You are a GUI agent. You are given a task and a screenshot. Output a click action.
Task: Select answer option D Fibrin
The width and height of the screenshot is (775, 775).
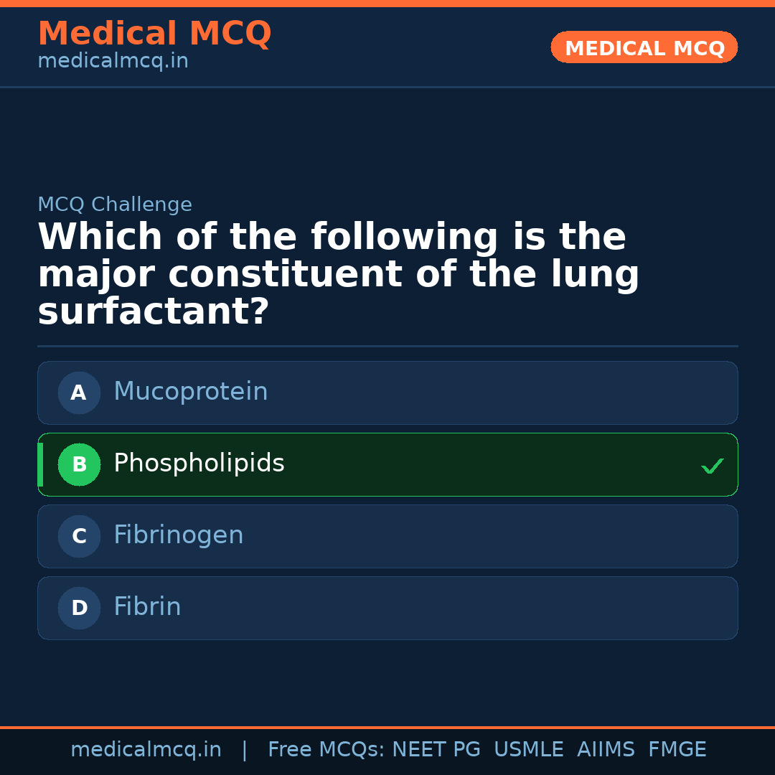click(387, 608)
